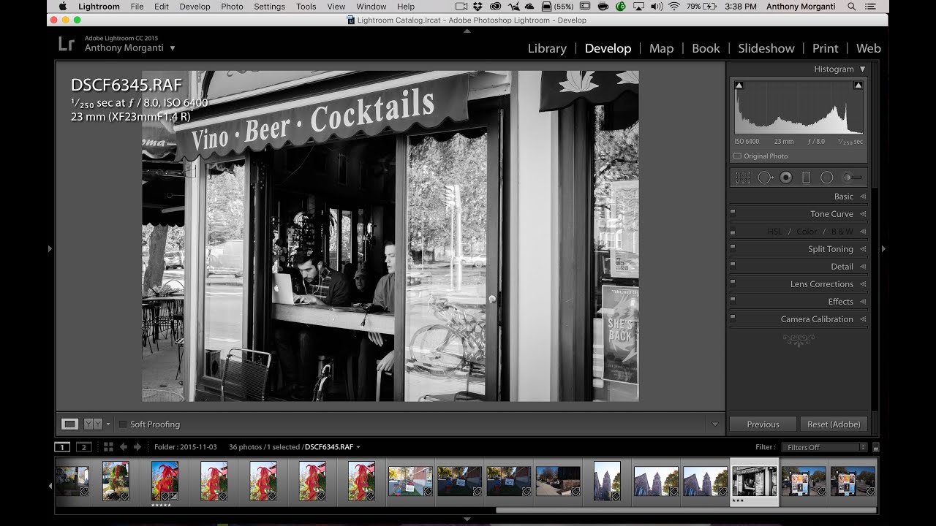
Task: Select the Red Eye Correction tool
Action: pyautogui.click(x=786, y=178)
